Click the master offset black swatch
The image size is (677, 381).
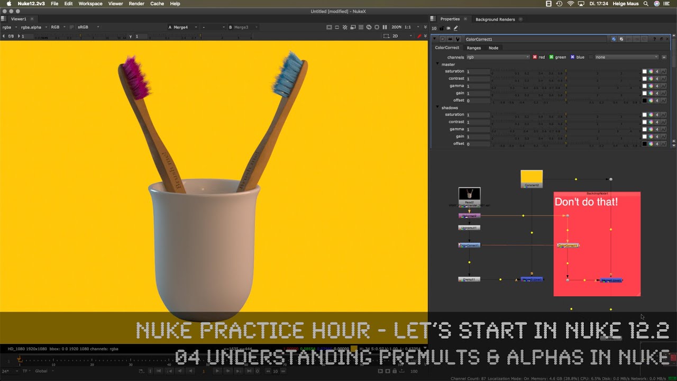point(645,101)
